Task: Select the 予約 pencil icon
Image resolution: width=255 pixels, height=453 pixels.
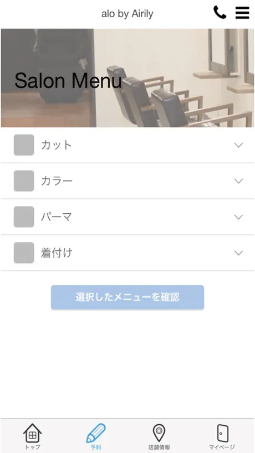Action: pyautogui.click(x=96, y=433)
